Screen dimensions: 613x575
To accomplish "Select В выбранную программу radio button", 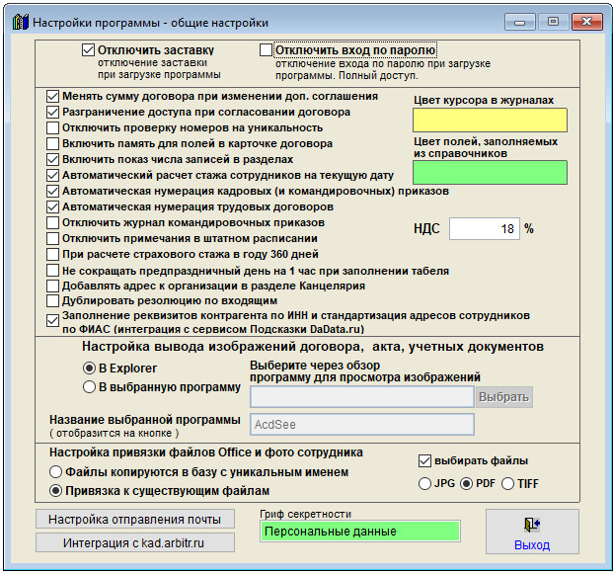I will [89, 387].
